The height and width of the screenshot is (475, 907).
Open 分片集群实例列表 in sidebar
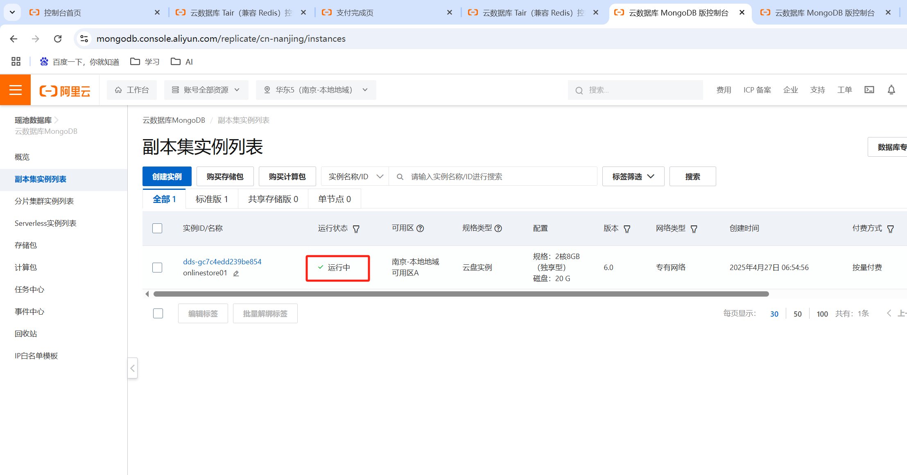pyautogui.click(x=44, y=201)
